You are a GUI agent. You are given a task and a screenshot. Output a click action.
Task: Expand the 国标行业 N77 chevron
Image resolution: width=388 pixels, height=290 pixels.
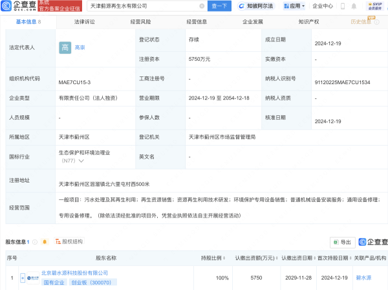[x=81, y=161]
